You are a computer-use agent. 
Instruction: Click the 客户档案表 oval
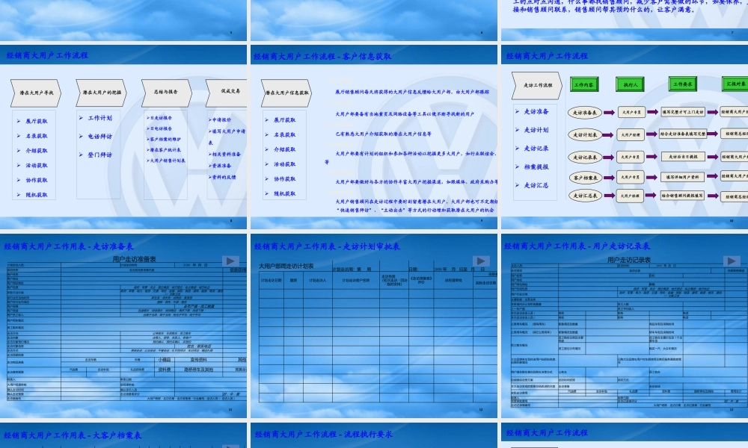click(584, 178)
